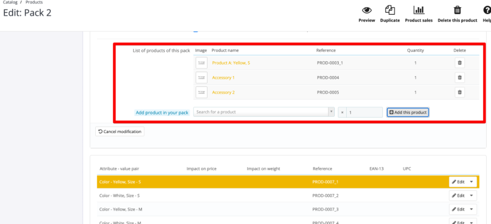Go to Catalog breadcrumb

10,2
